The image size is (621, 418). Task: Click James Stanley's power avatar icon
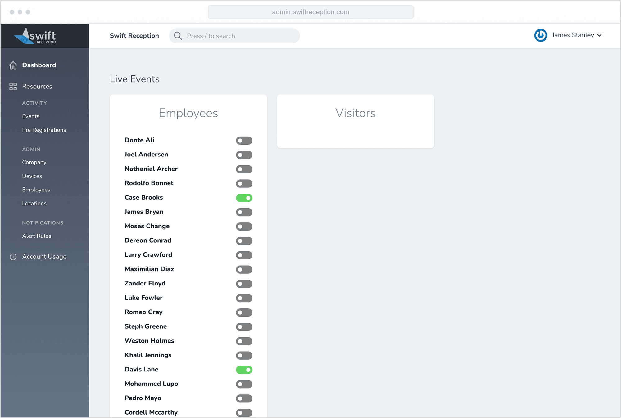click(x=540, y=35)
